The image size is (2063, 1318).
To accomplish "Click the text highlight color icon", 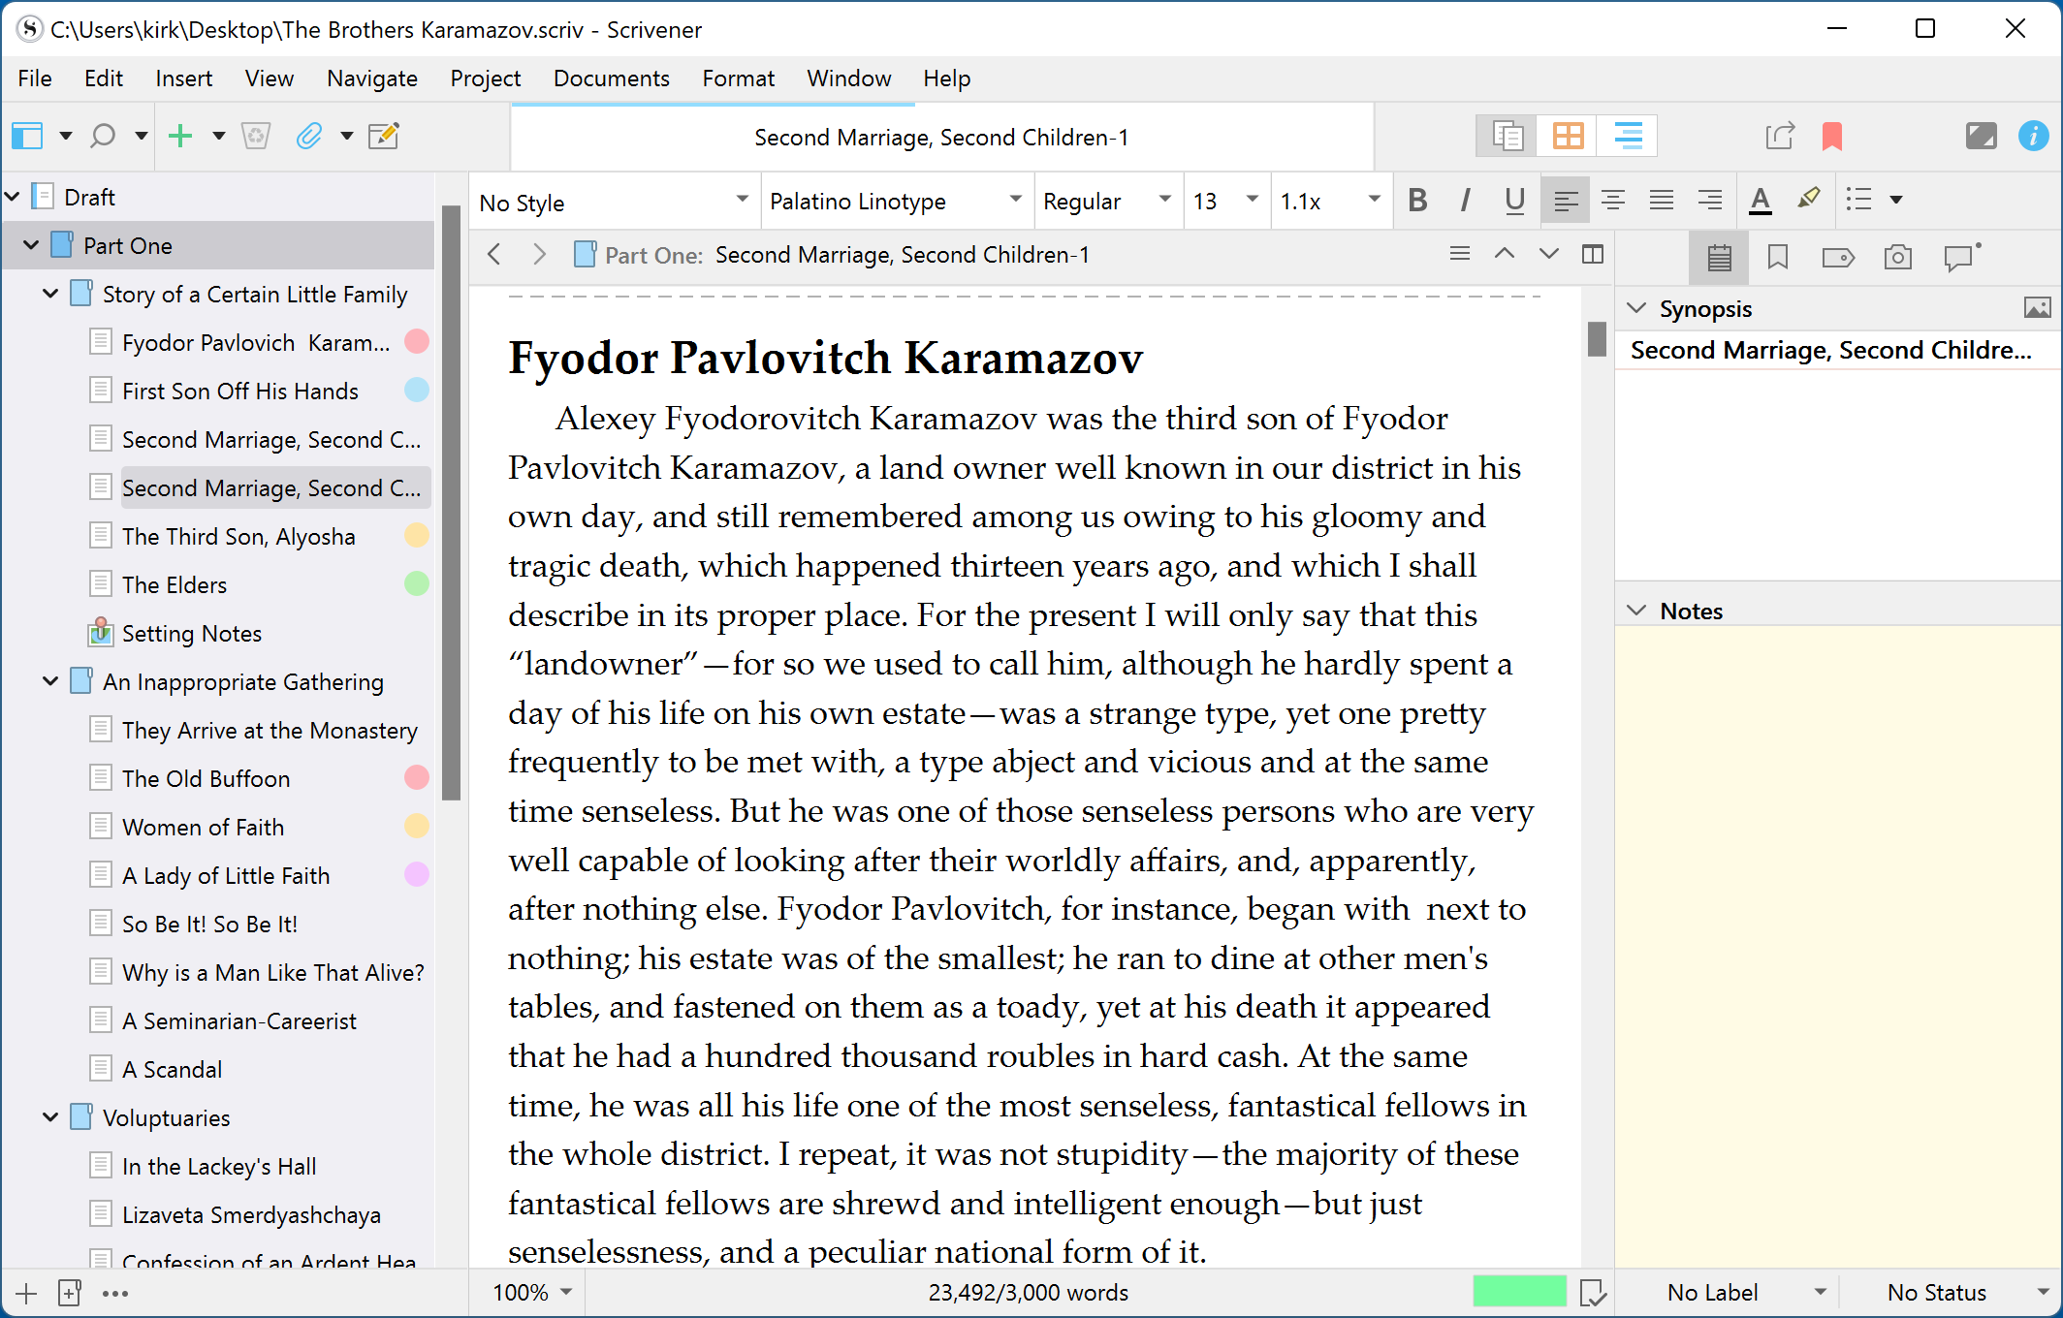I will click(1808, 200).
